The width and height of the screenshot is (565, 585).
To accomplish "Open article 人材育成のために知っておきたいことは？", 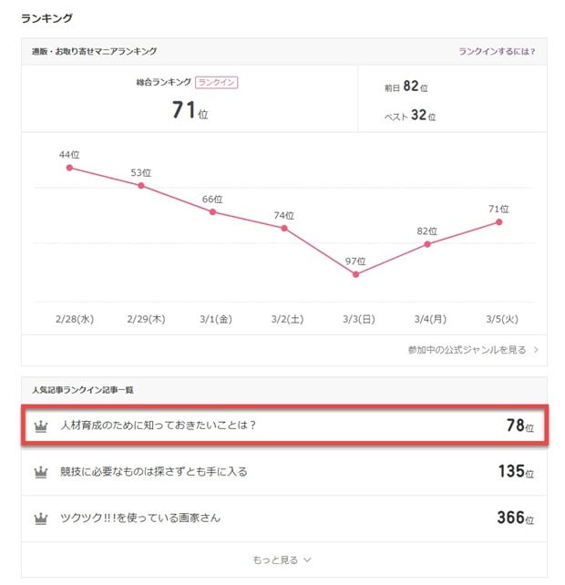I will [x=158, y=426].
